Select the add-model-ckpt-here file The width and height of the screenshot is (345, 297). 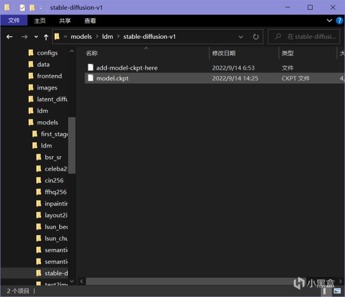[127, 68]
